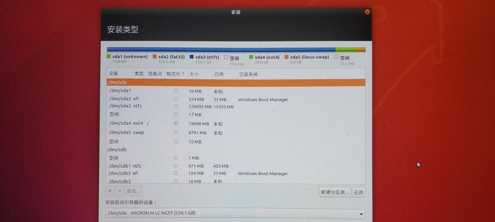Toggle format checkbox for /dev/sda2 efi
The width and height of the screenshot is (495, 222).
[x=176, y=99]
